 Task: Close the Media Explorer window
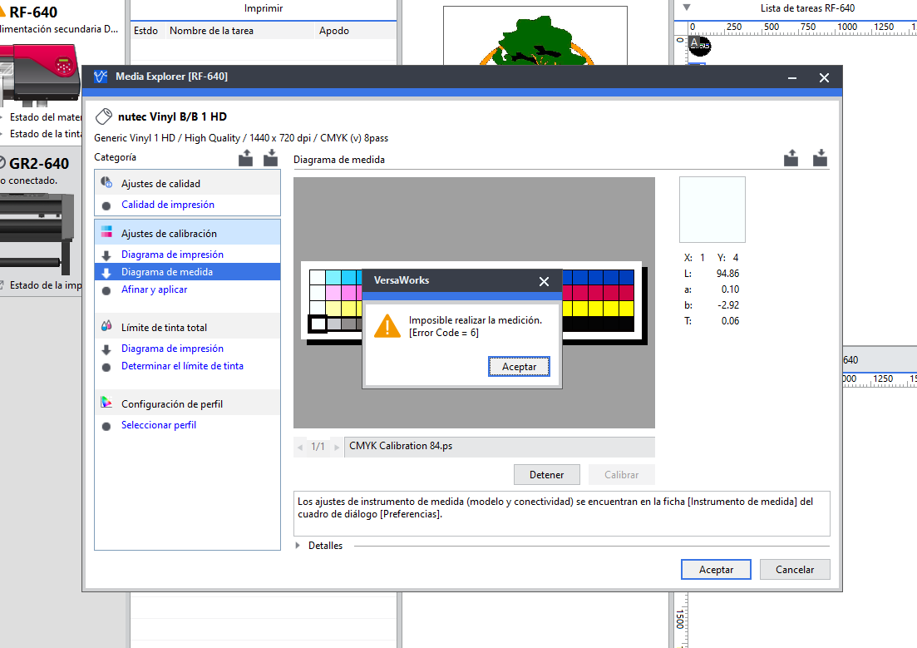(x=824, y=78)
